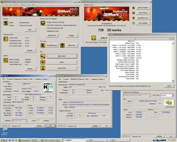Open the Perf Level dropdown showing Current
Image resolution: width=177 pixels, height=142 pixels.
pyautogui.click(x=173, y=95)
